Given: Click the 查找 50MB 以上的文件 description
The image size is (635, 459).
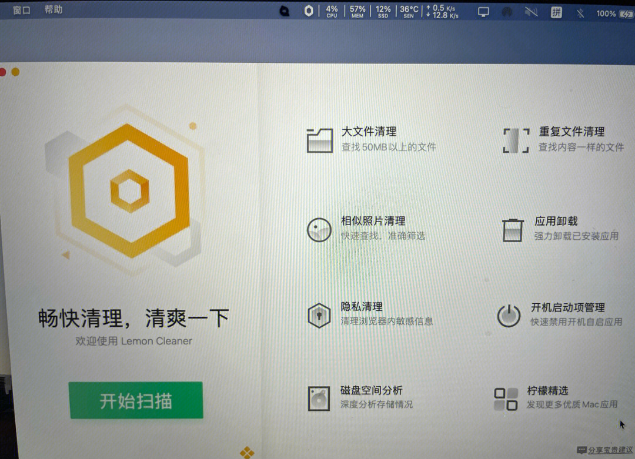Looking at the screenshot, I should (x=389, y=147).
